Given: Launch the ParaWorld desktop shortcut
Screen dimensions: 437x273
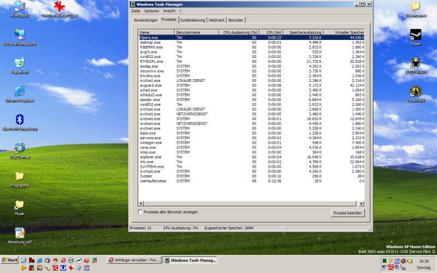Looking at the screenshot, I should (416, 94).
